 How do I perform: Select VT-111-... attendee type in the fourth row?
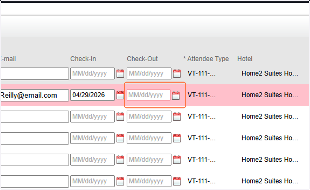pyautogui.click(x=202, y=138)
